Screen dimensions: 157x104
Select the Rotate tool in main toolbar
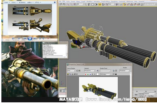(103, 4)
